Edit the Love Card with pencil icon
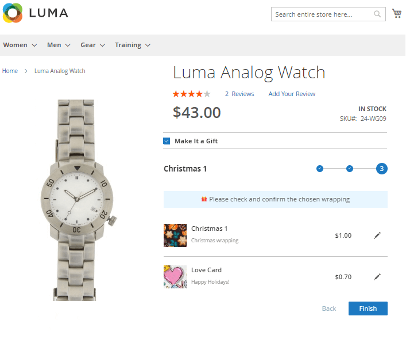This screenshot has width=406, height=339. coord(377,277)
